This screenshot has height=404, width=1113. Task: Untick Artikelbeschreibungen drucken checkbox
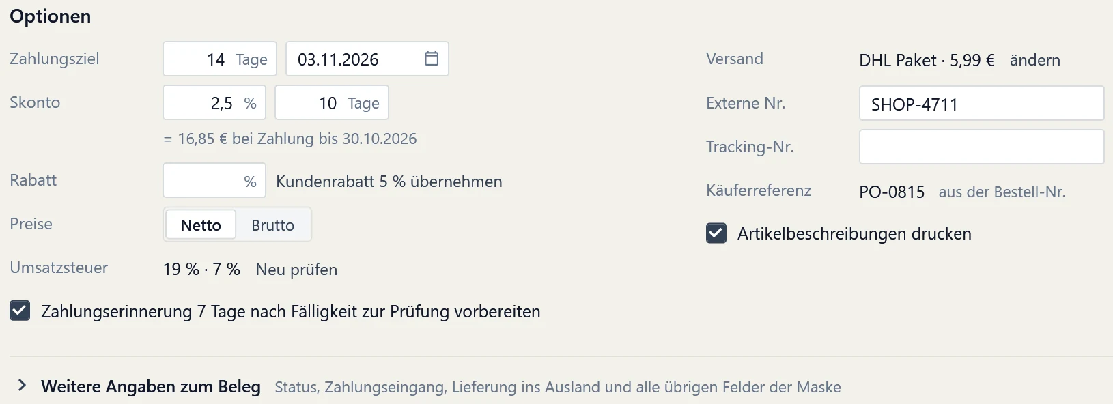(x=716, y=233)
